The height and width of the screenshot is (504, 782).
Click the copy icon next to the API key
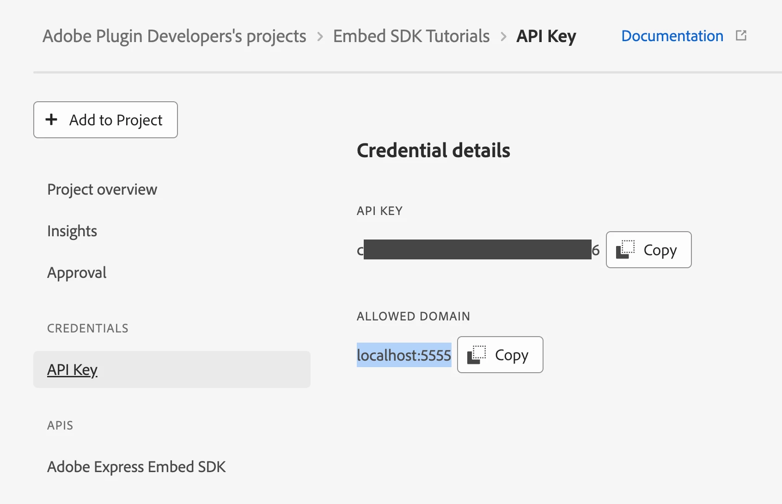625,250
